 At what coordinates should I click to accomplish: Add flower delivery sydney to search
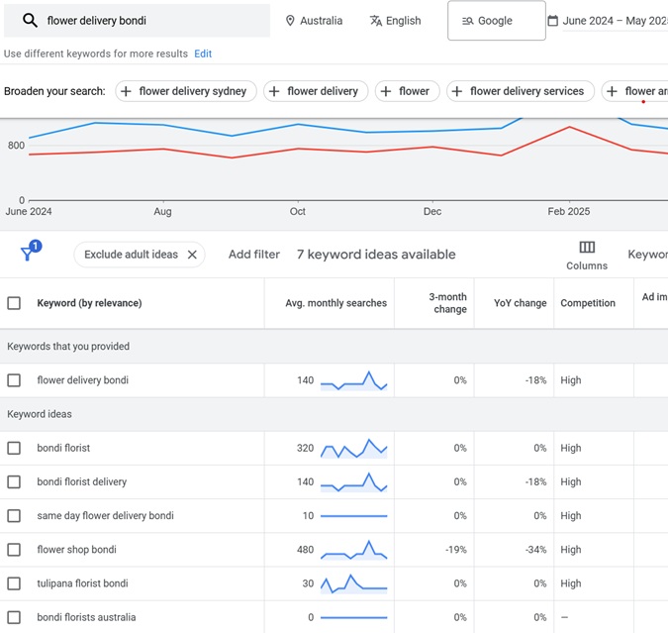pyautogui.click(x=186, y=91)
